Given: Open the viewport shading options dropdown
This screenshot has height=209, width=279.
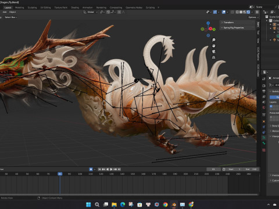Looking at the screenshot, I should tap(252, 12).
